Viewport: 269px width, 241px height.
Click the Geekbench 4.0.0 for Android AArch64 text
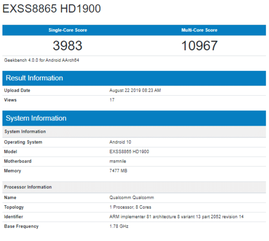42,60
